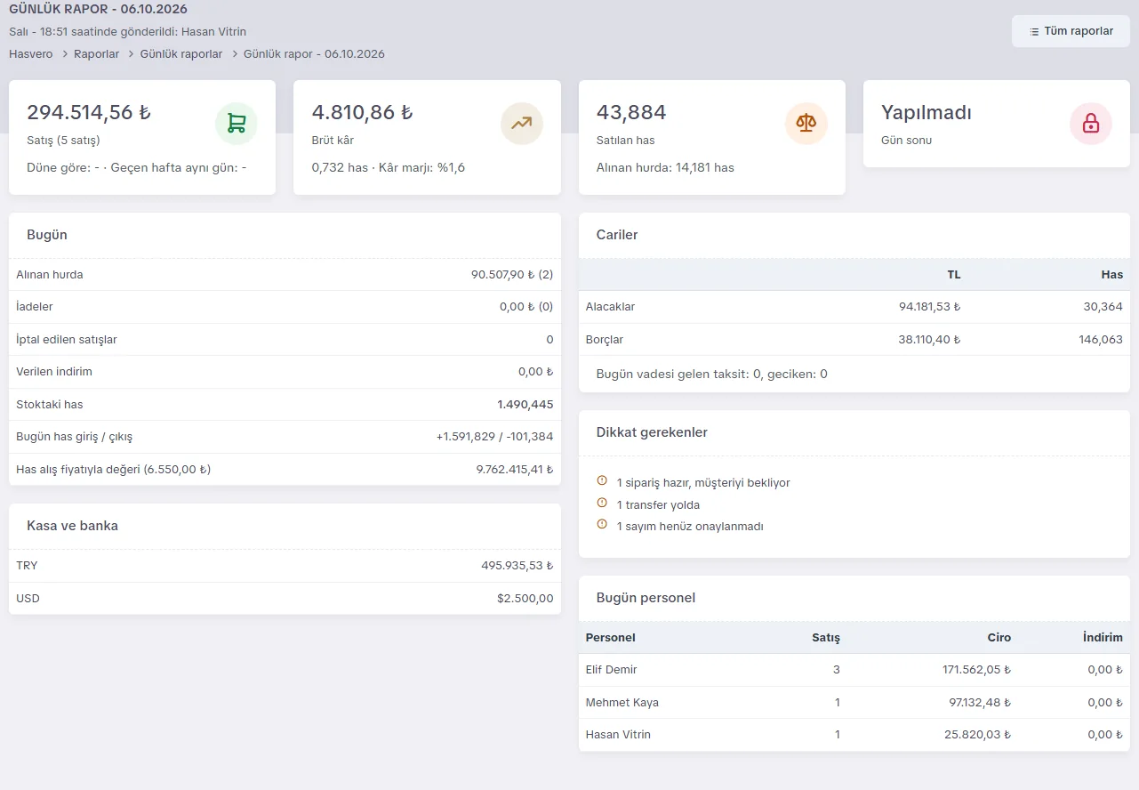Click the 43,884 sold has value
This screenshot has width=1139, height=790.
click(x=631, y=113)
